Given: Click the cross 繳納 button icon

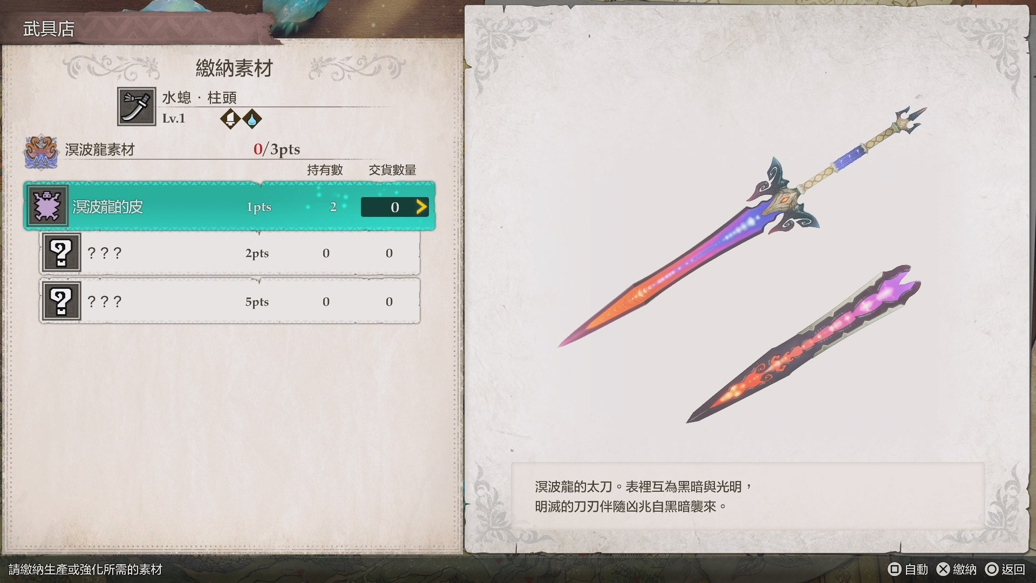Looking at the screenshot, I should pyautogui.click(x=943, y=569).
